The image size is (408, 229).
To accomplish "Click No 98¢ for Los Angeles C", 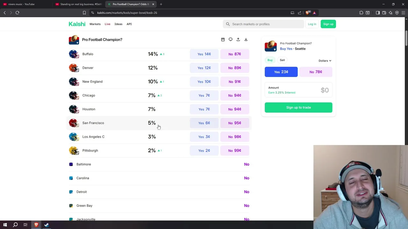I will pyautogui.click(x=235, y=137).
